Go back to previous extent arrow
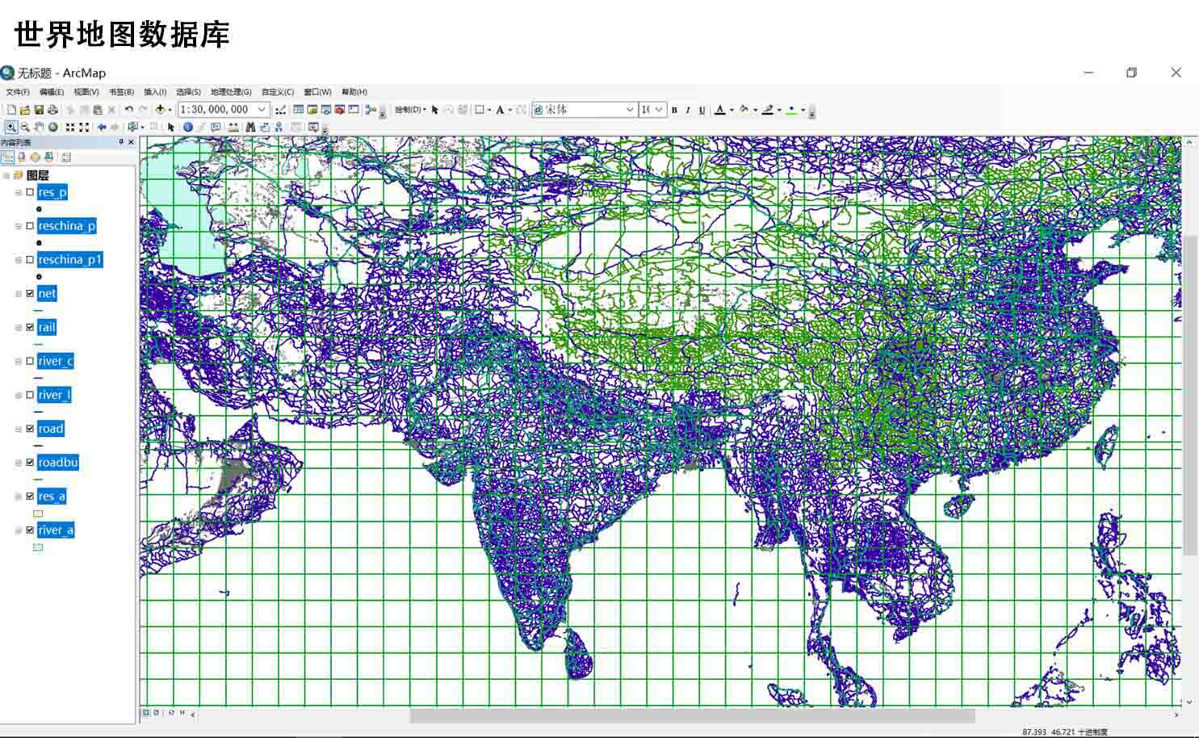The height and width of the screenshot is (738, 1199). pos(102,127)
